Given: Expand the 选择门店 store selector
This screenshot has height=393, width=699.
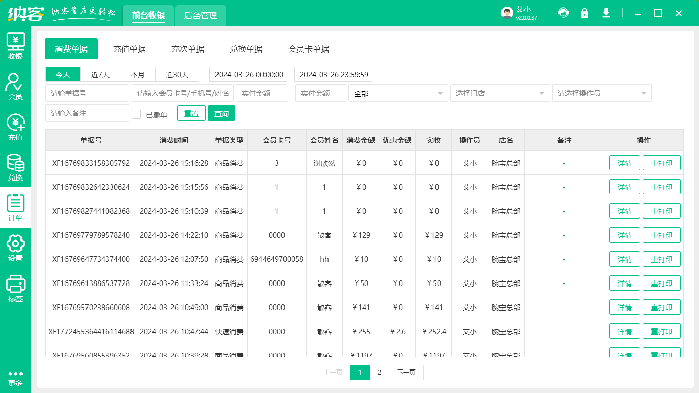Looking at the screenshot, I should coord(499,93).
